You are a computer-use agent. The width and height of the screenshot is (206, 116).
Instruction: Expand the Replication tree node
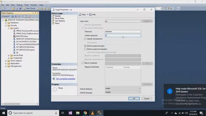point(6,63)
